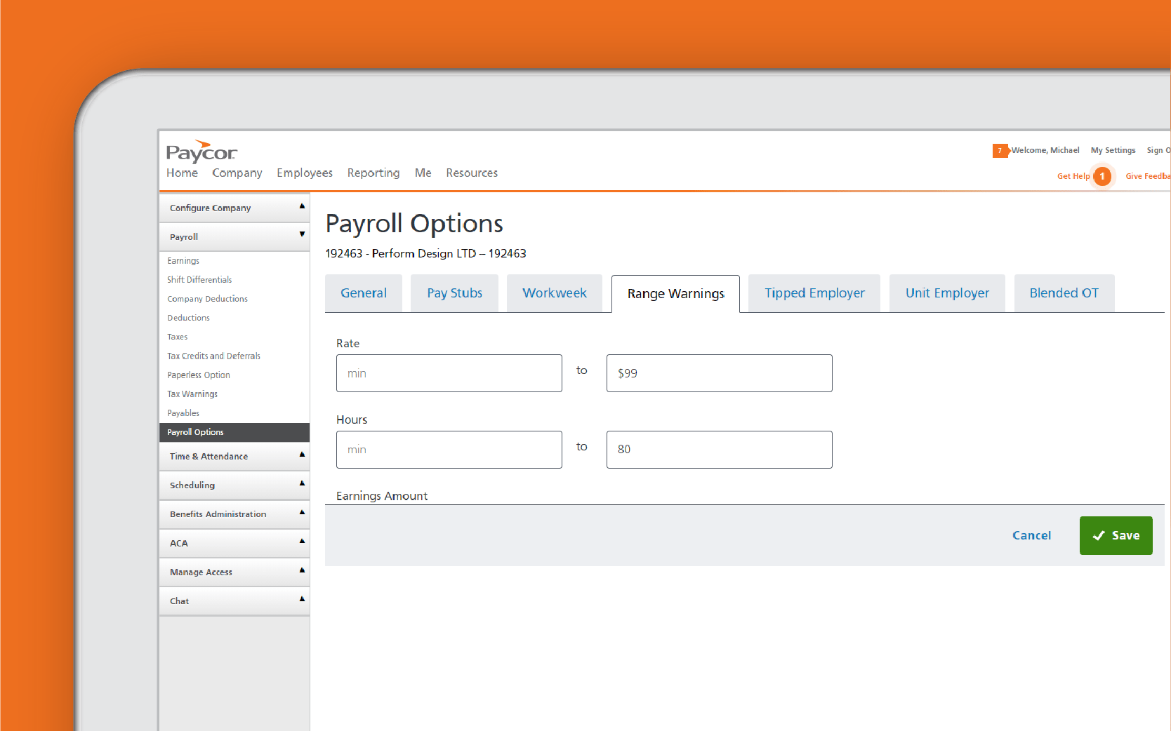Click the green Save button
The image size is (1171, 731).
click(1116, 536)
